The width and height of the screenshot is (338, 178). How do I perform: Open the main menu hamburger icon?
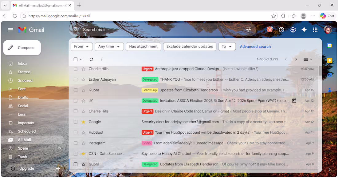point(10,30)
